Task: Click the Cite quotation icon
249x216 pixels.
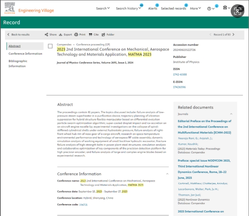Action: [x=91, y=35]
